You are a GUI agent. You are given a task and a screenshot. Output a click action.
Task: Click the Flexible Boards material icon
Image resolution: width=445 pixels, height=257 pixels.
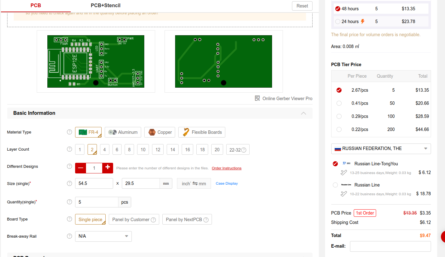[x=186, y=132]
